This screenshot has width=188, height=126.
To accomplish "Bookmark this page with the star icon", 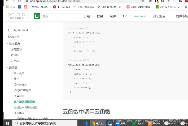I will [143, 1].
